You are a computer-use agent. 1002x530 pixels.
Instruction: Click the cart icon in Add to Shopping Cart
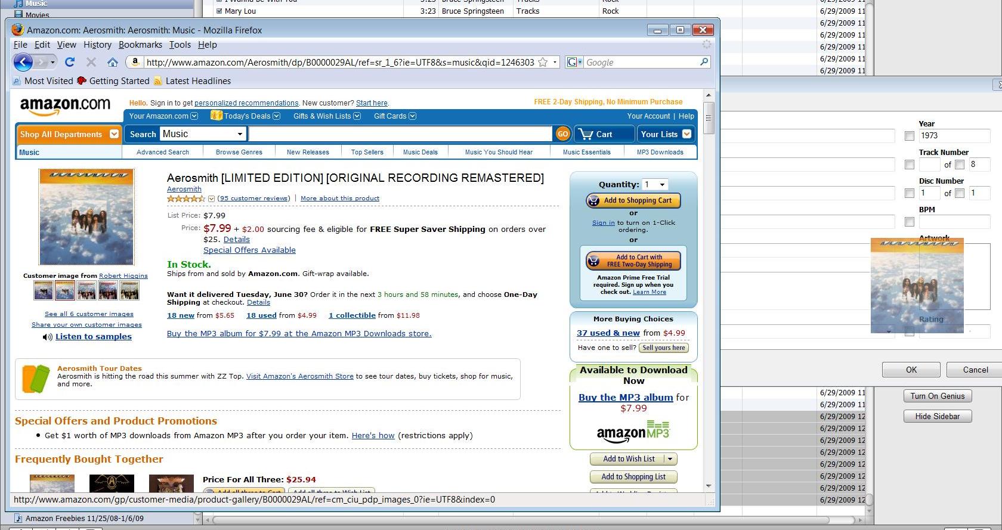point(593,201)
